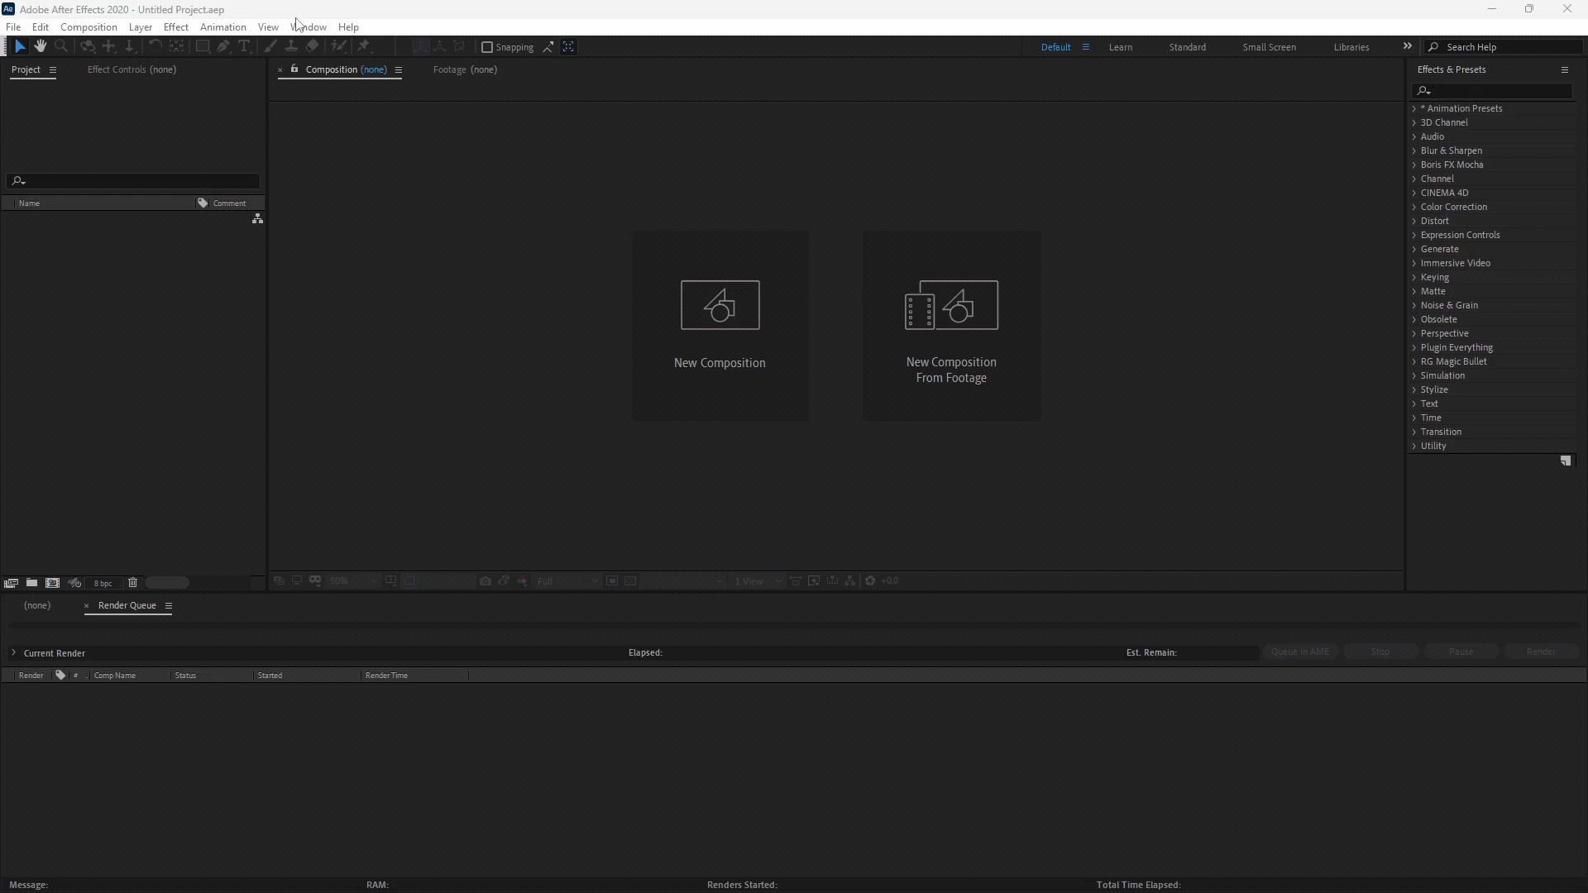
Task: Open the Effect menu
Action: click(176, 27)
